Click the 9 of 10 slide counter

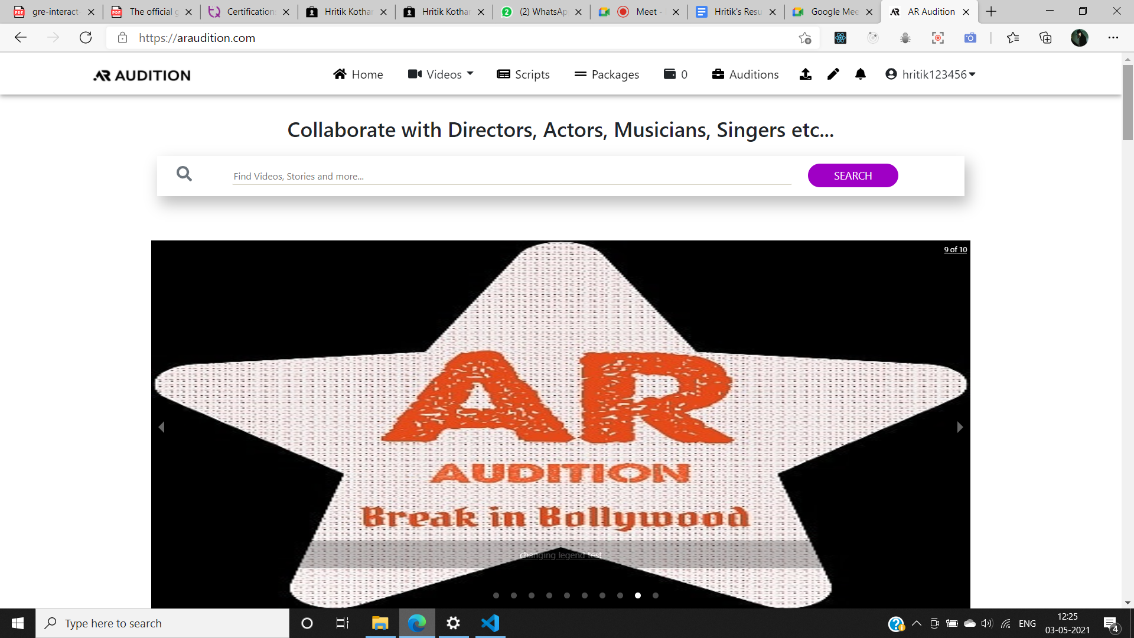pyautogui.click(x=955, y=249)
